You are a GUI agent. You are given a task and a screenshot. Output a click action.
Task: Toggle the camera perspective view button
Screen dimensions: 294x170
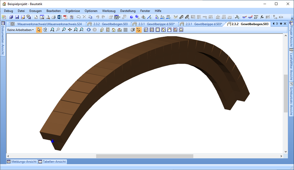click(133, 30)
